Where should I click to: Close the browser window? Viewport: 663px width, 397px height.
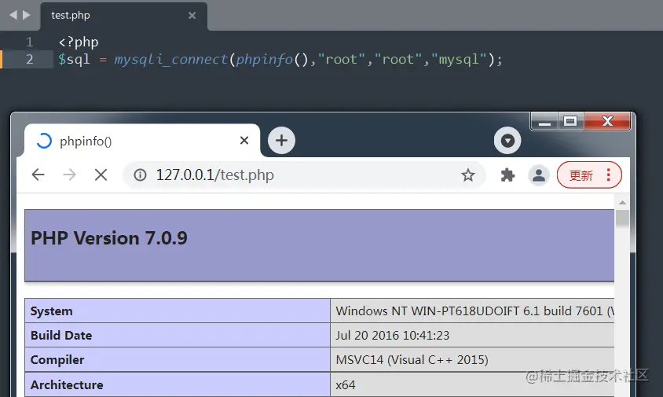pos(607,122)
